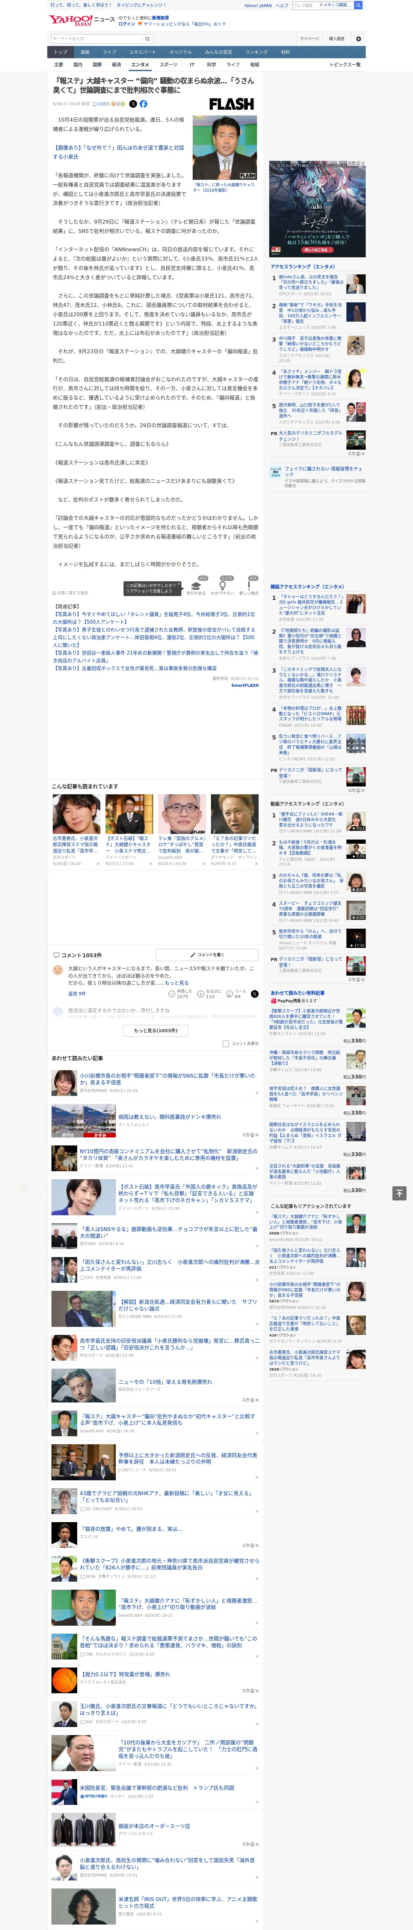Select the IT category
Screen dimensions: 413x1930
[x=192, y=64]
